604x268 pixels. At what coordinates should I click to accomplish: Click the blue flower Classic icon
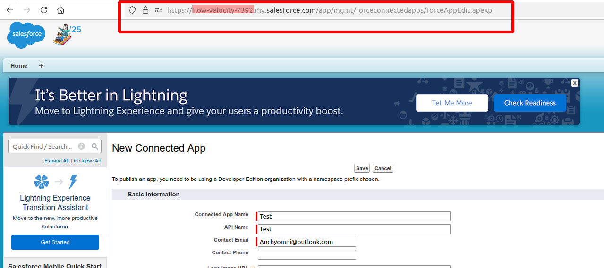42,182
